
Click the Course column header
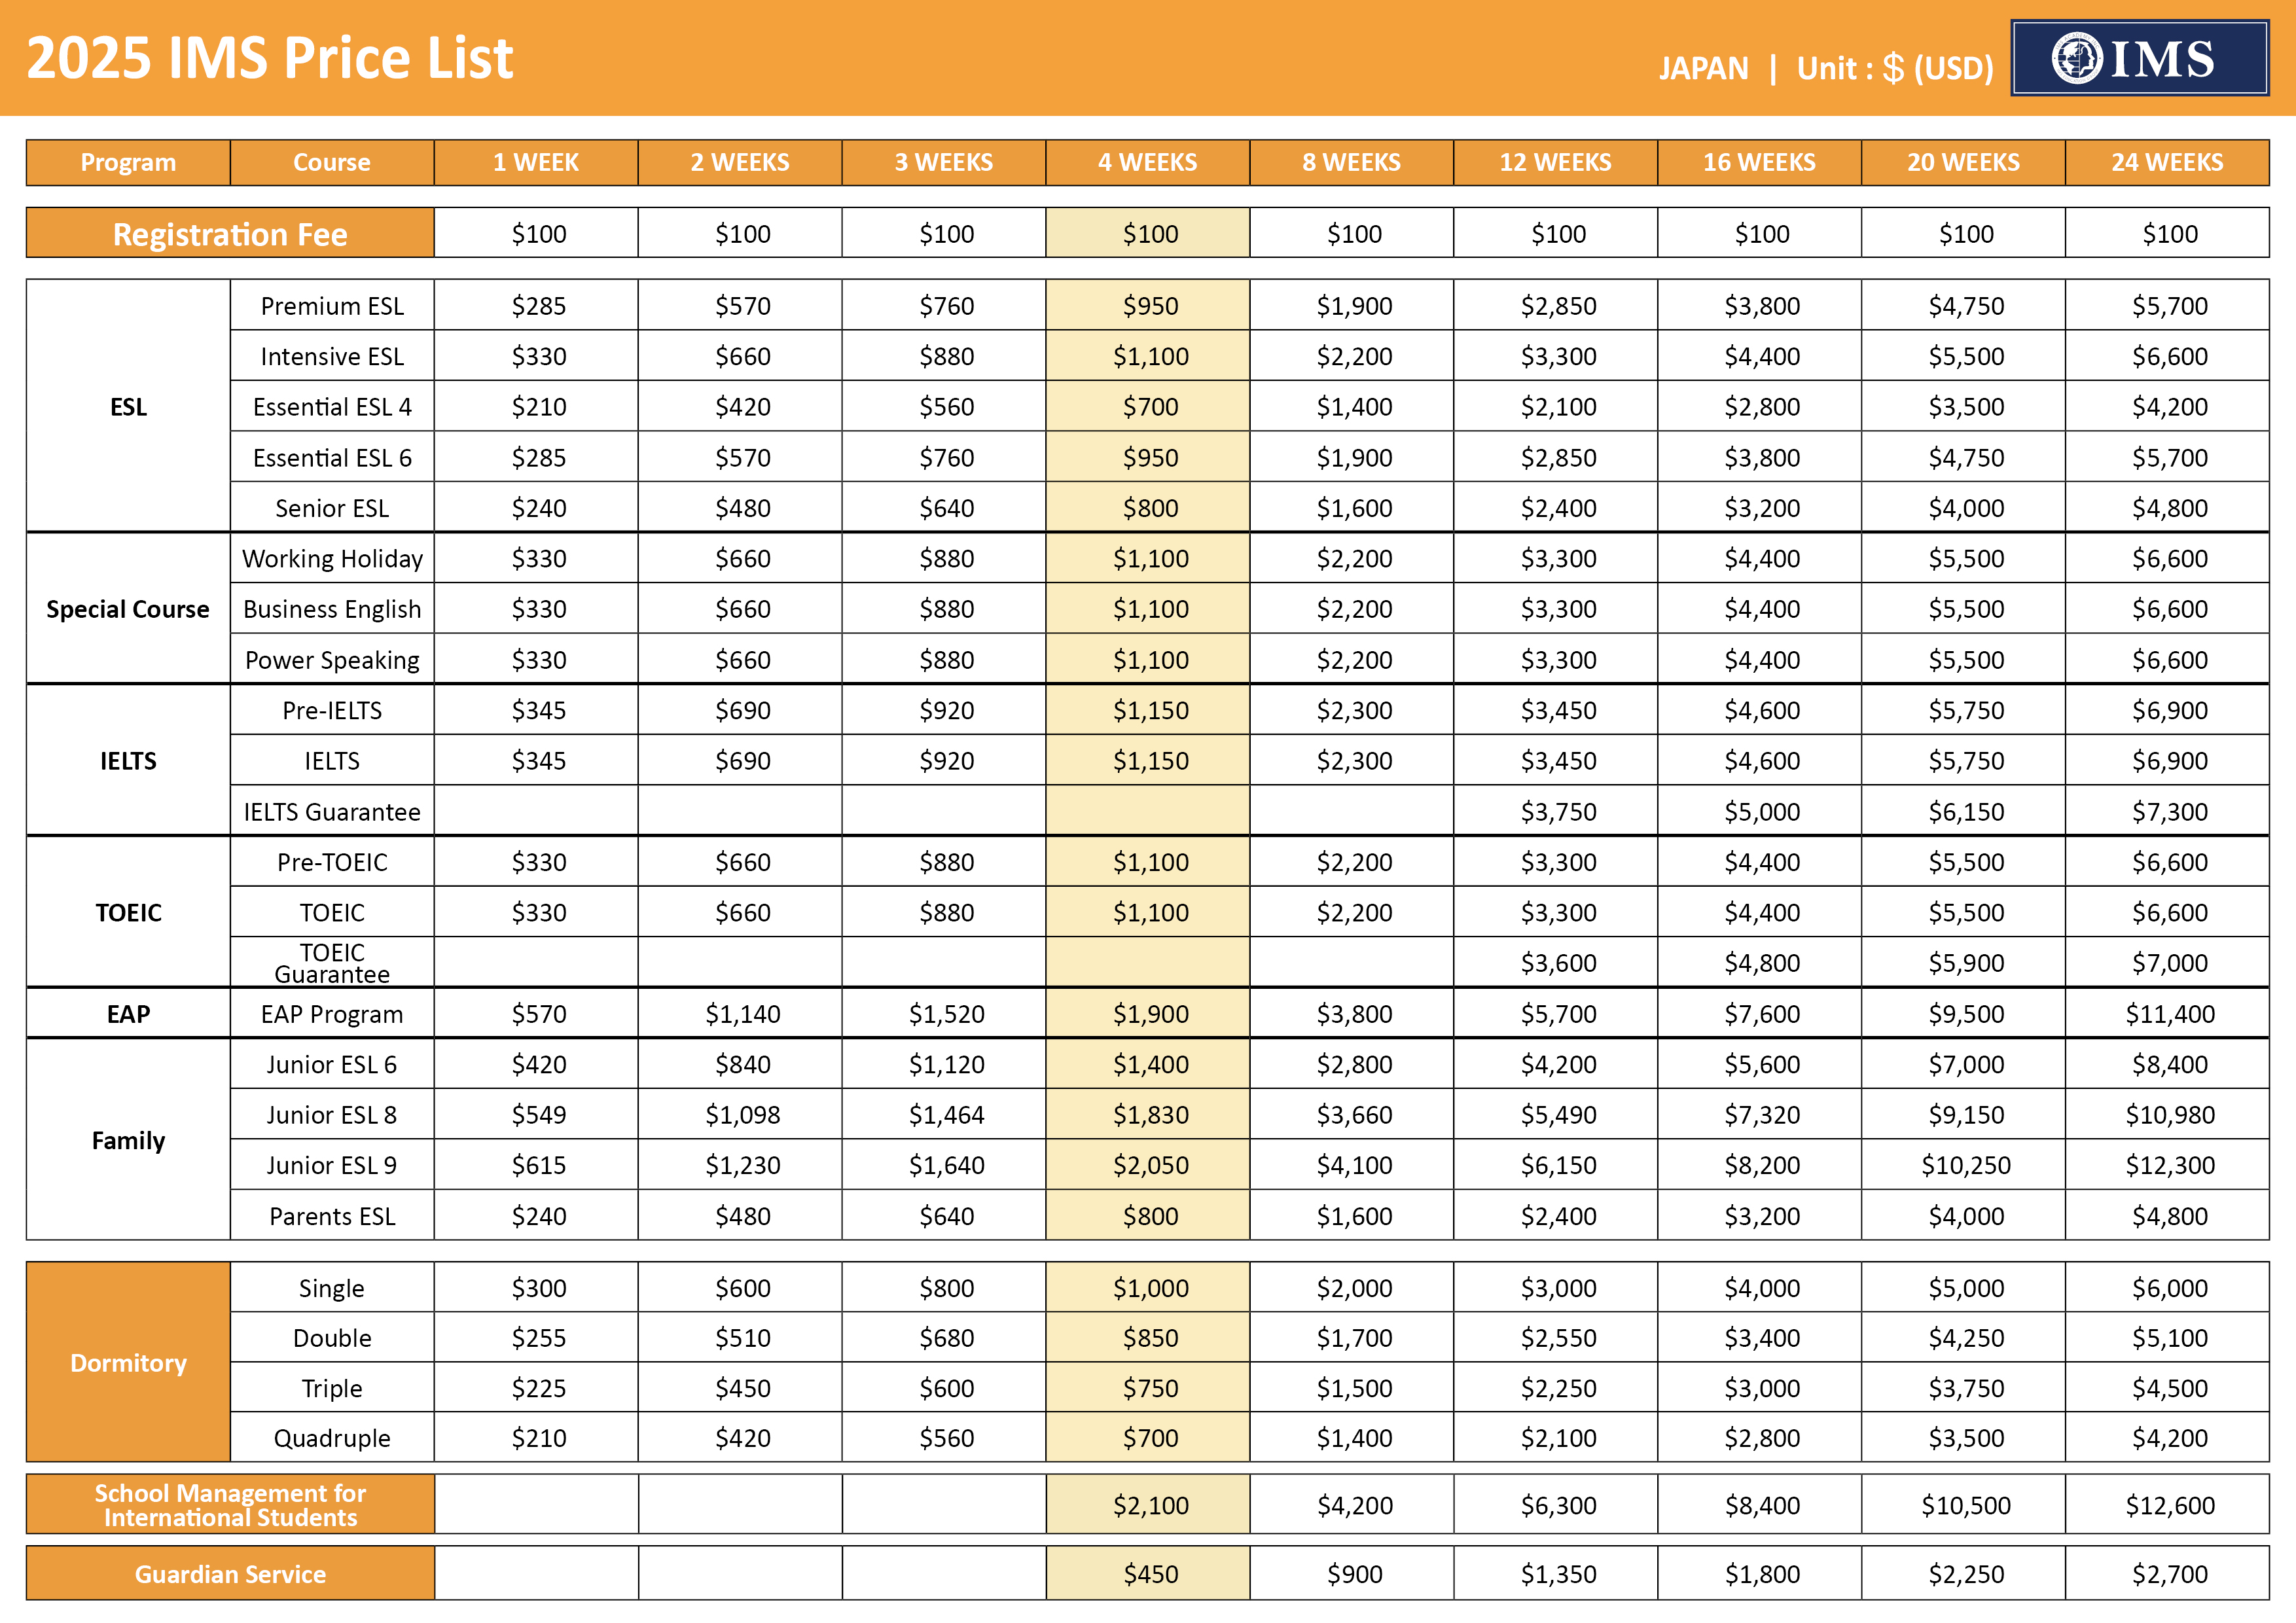click(x=331, y=162)
